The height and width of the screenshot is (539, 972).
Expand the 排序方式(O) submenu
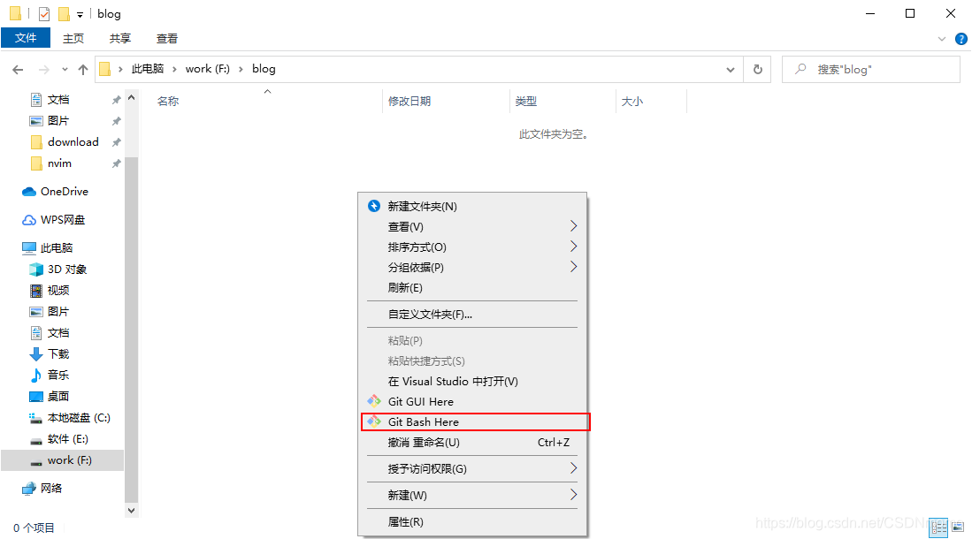[472, 247]
